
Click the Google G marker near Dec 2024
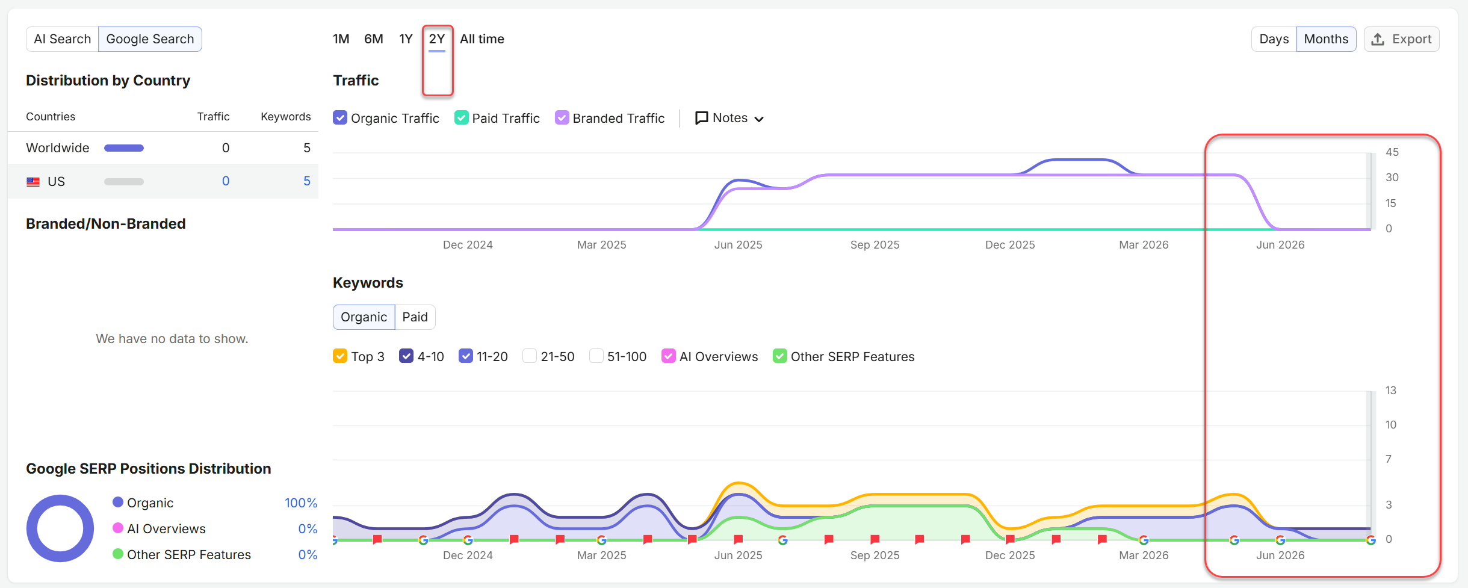[468, 540]
